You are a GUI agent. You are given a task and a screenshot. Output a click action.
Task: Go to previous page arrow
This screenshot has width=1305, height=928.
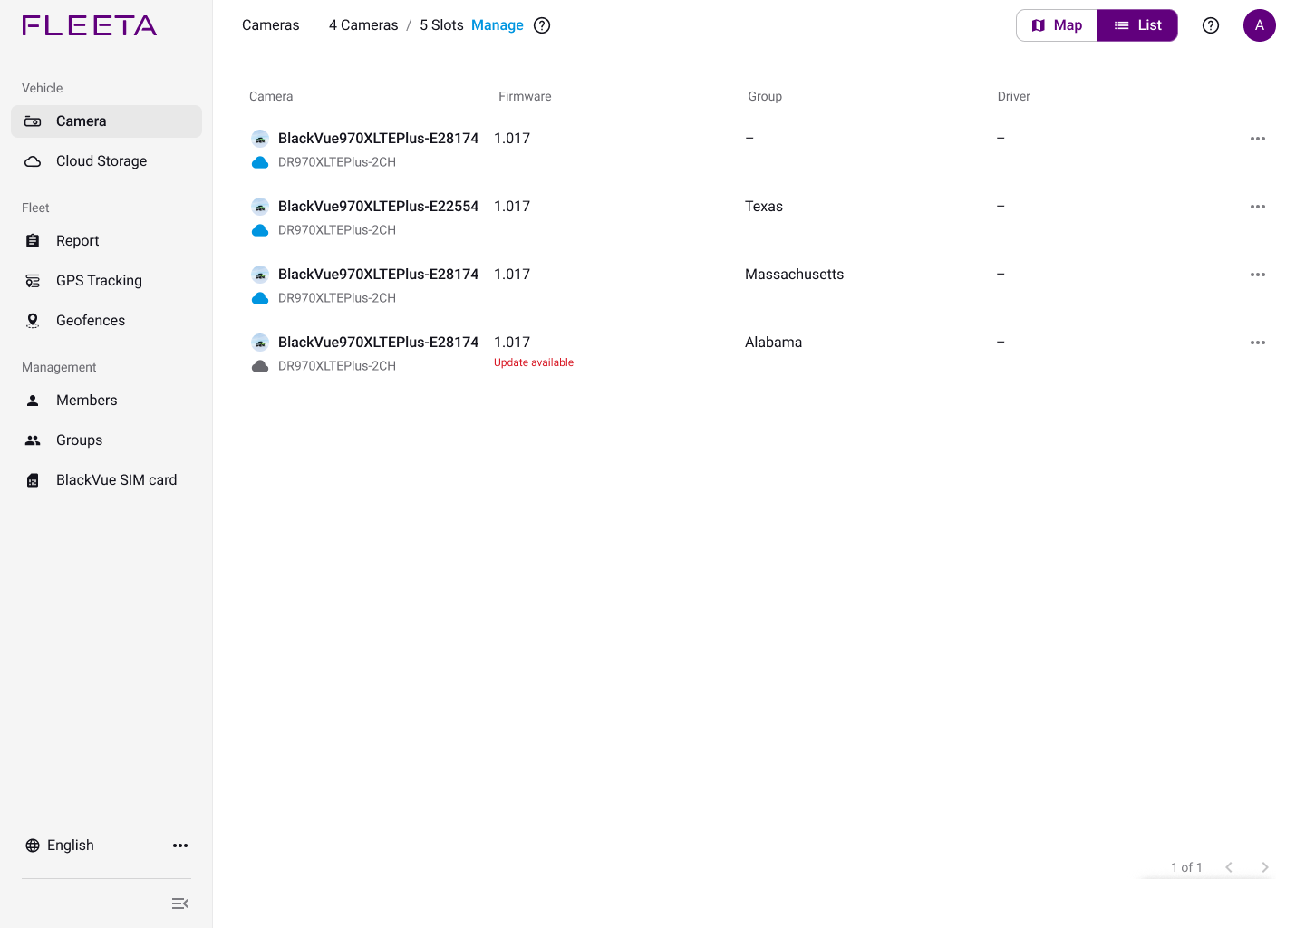click(x=1229, y=867)
